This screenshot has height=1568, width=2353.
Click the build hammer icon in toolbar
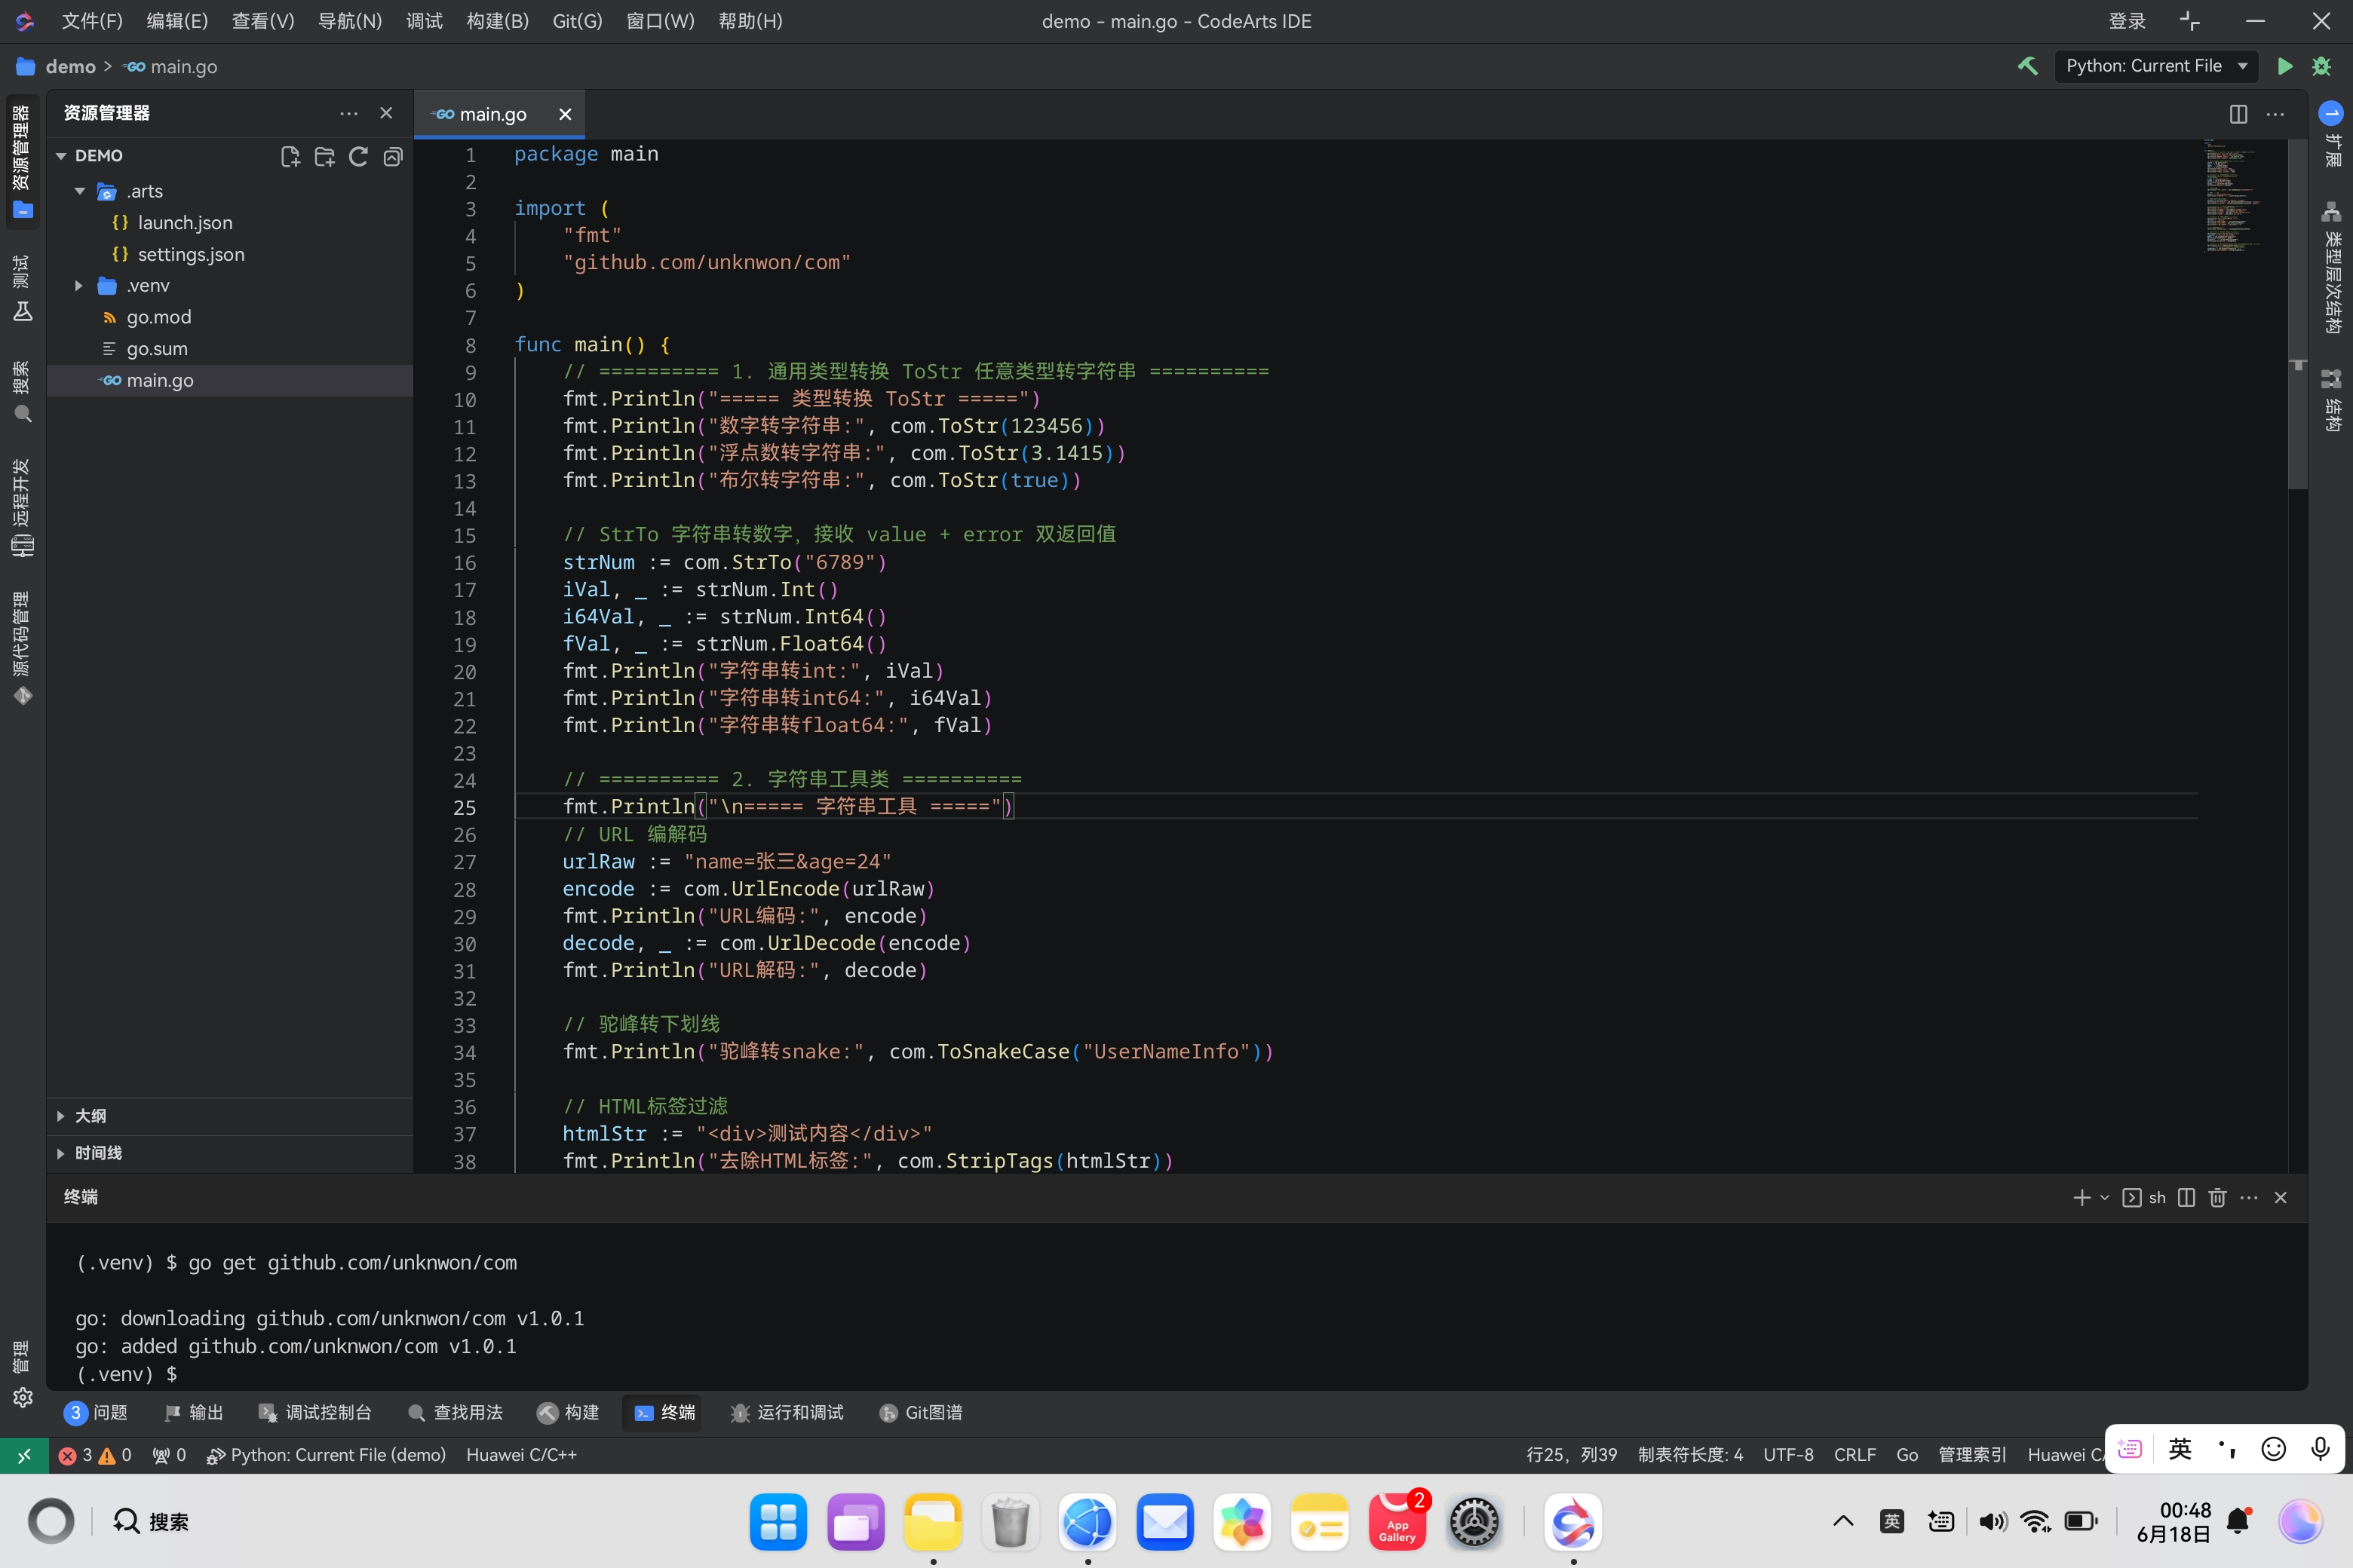[x=2028, y=66]
